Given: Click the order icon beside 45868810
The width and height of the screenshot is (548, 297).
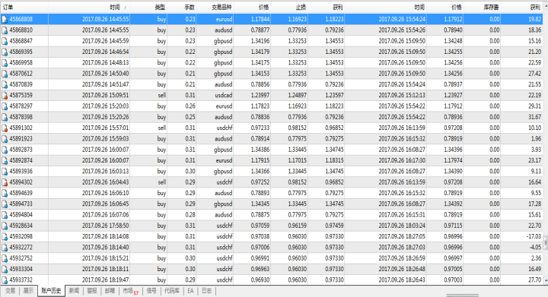Looking at the screenshot, I should tap(5, 30).
